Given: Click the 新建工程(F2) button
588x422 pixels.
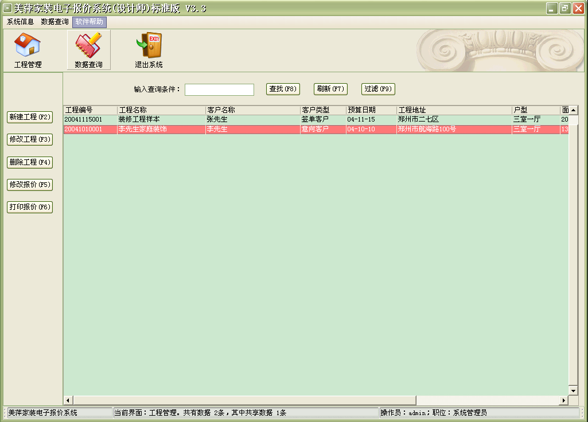Looking at the screenshot, I should coord(30,117).
